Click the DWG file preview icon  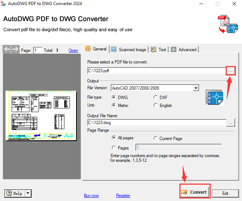(214, 97)
